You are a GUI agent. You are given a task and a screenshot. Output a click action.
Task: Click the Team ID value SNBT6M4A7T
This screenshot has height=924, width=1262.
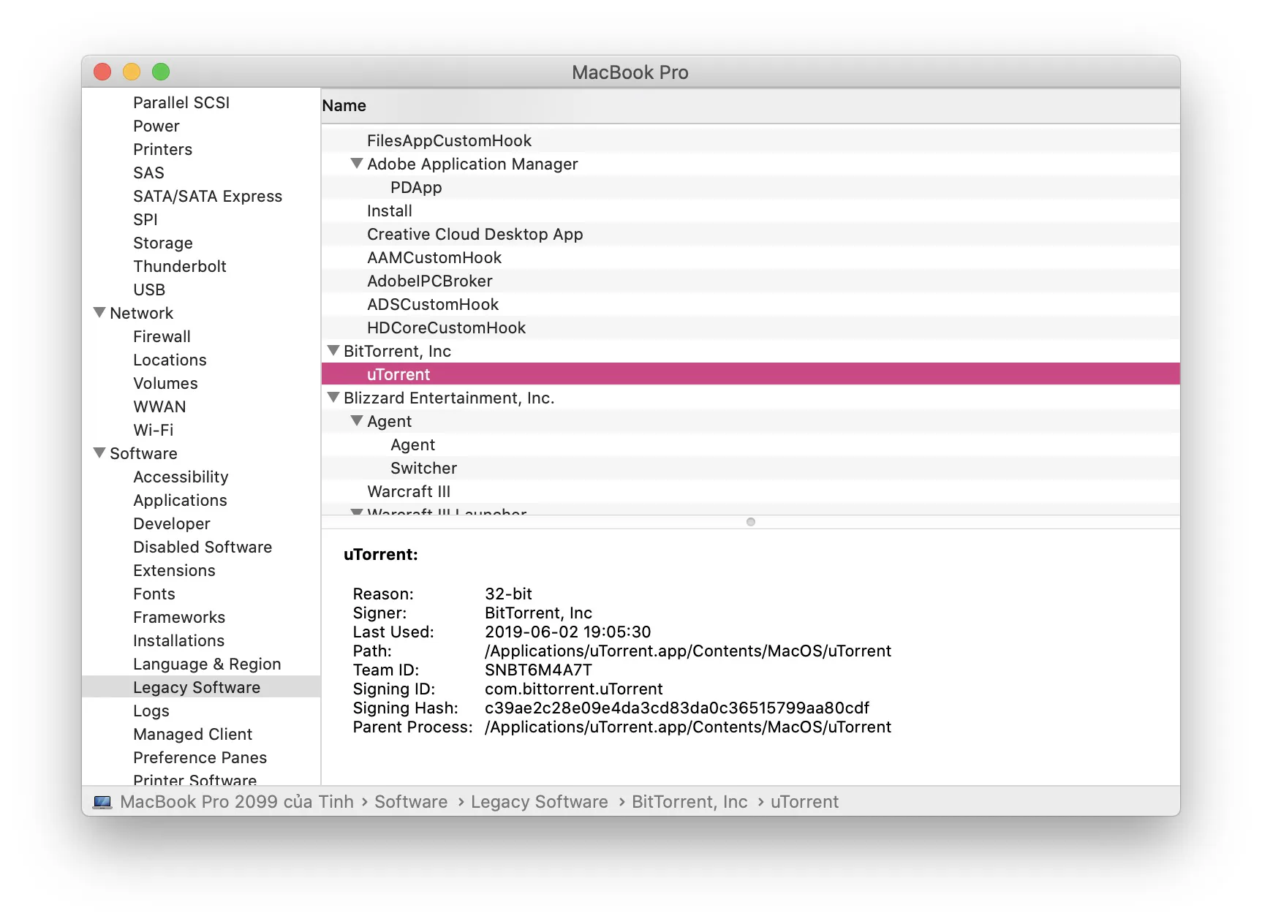click(538, 670)
